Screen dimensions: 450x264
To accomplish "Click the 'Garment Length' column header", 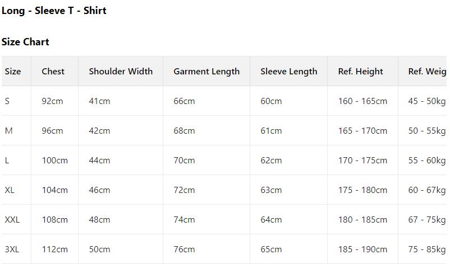I will 206,72.
